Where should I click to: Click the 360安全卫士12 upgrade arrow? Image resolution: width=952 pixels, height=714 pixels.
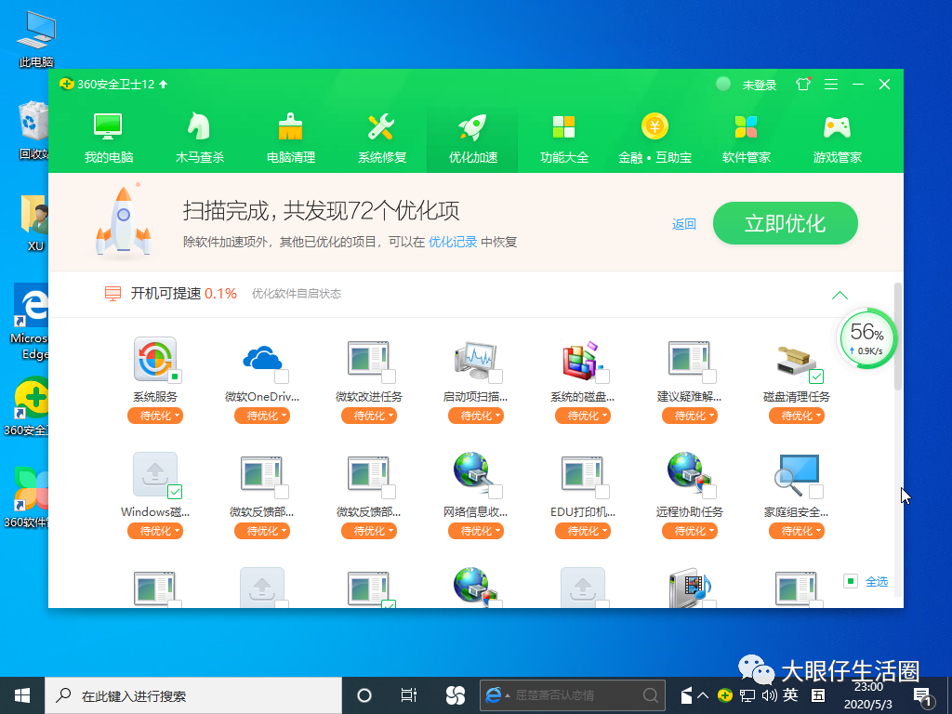[164, 85]
